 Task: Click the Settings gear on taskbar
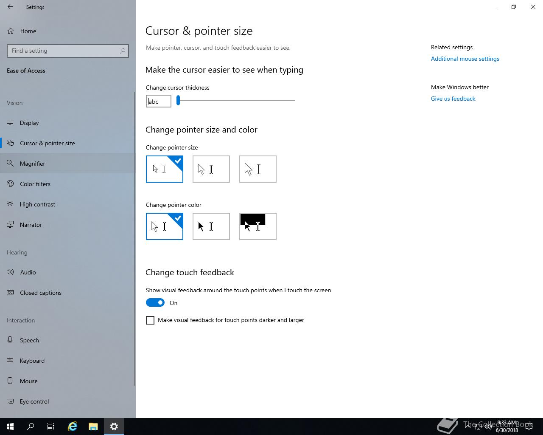pos(114,427)
